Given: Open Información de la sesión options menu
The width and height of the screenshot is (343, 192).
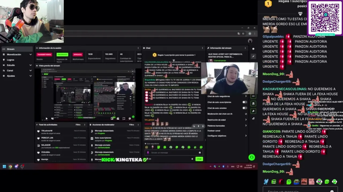Looking at the screenshot, I should 138,48.
